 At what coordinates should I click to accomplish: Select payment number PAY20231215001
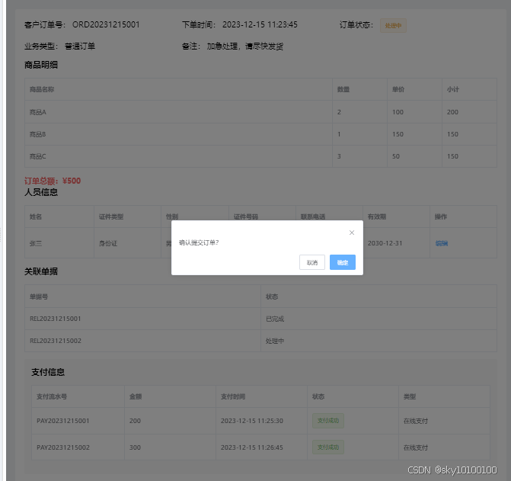tap(63, 421)
